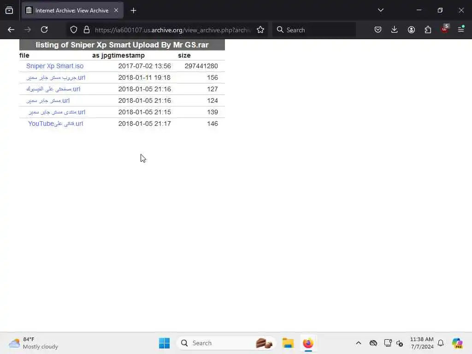This screenshot has width=472, height=354.
Task: Click Firefox icon in taskbar
Action: pos(308,343)
